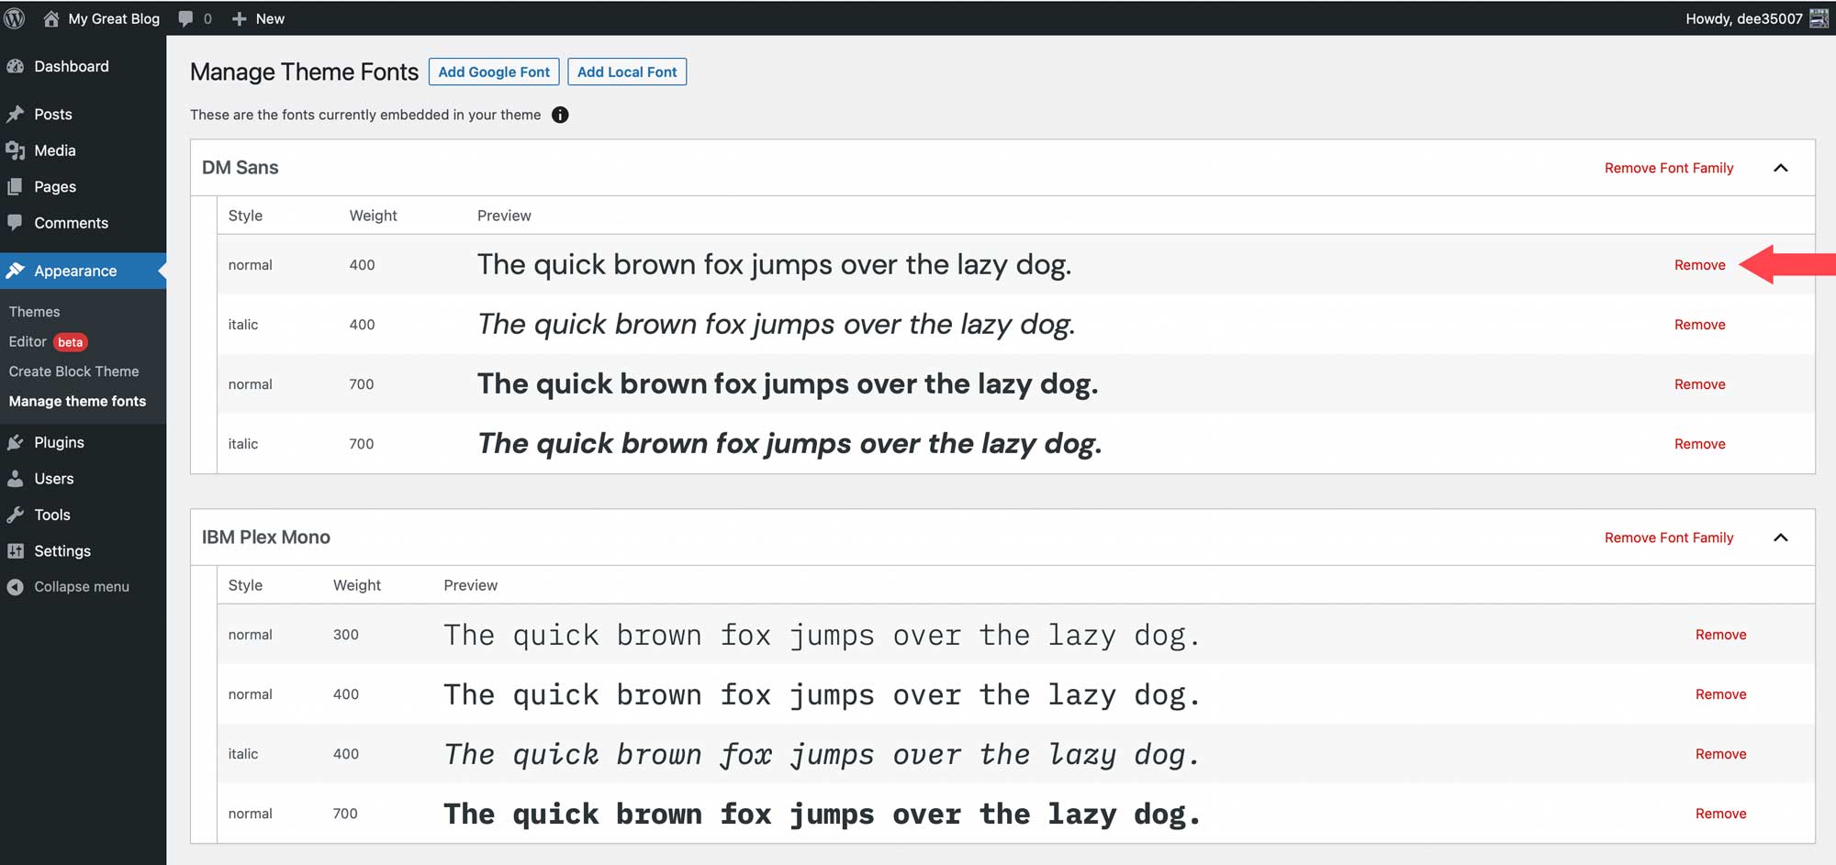The height and width of the screenshot is (865, 1836).
Task: Open the Settings menu item
Action: (x=62, y=551)
